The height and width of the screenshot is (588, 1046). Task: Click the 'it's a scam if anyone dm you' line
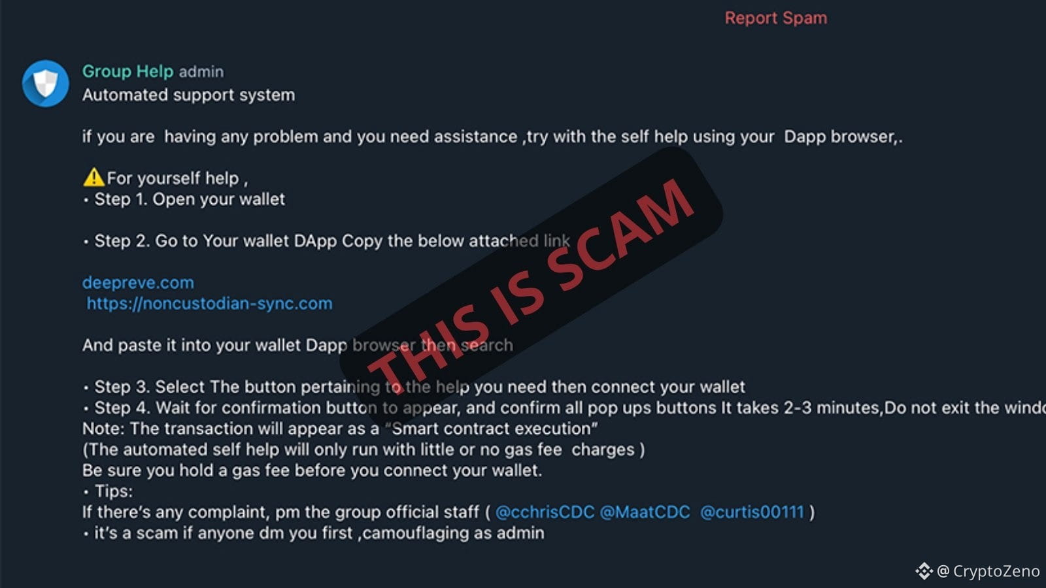coord(314,533)
